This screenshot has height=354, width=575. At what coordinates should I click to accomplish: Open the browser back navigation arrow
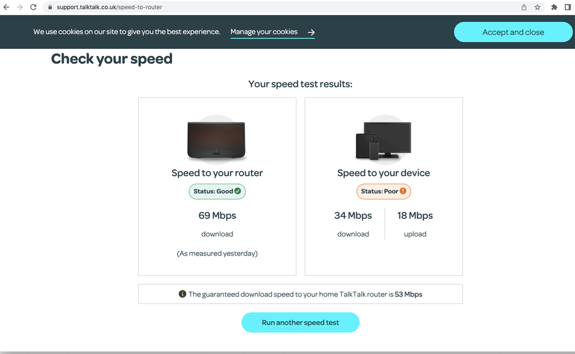7,7
